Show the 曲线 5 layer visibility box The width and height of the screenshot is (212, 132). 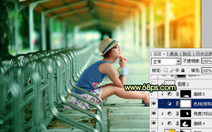[x=154, y=94]
